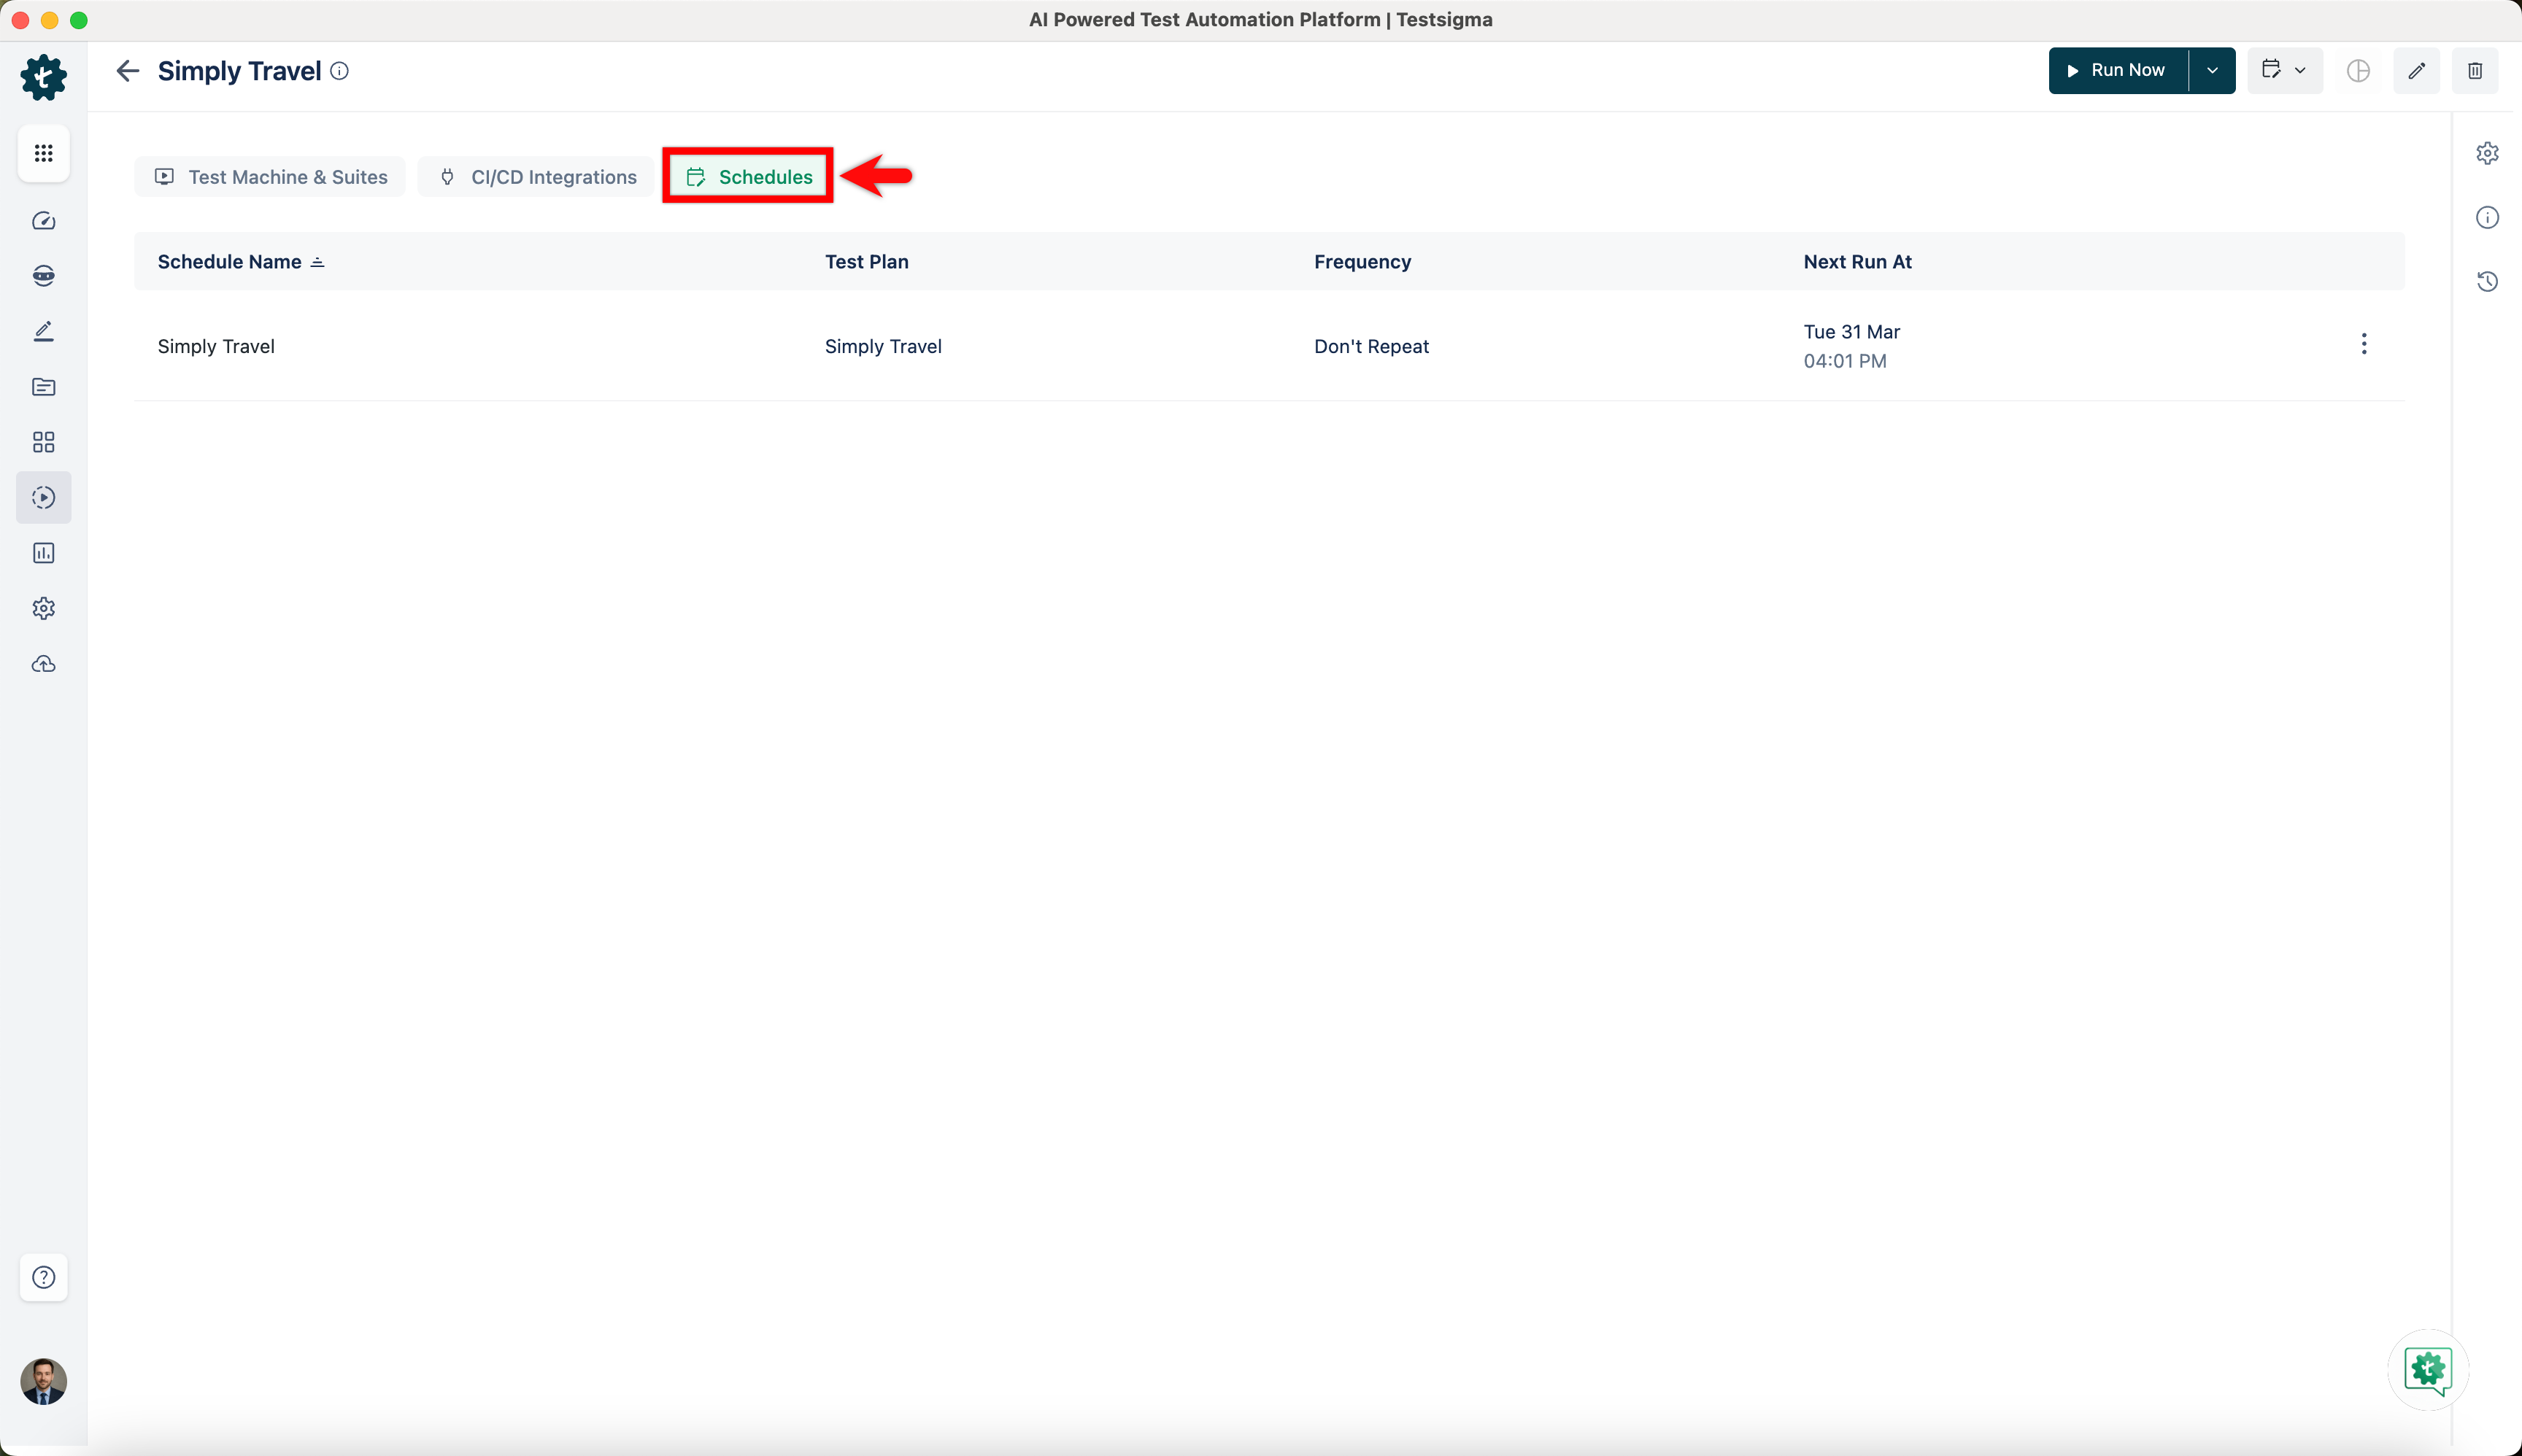
Task: Open the cloud upload icon in sidebar
Action: [x=43, y=664]
